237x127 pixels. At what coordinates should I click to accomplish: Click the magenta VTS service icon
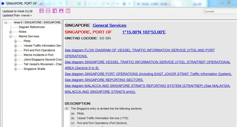pyautogui.click(x=48, y=11)
